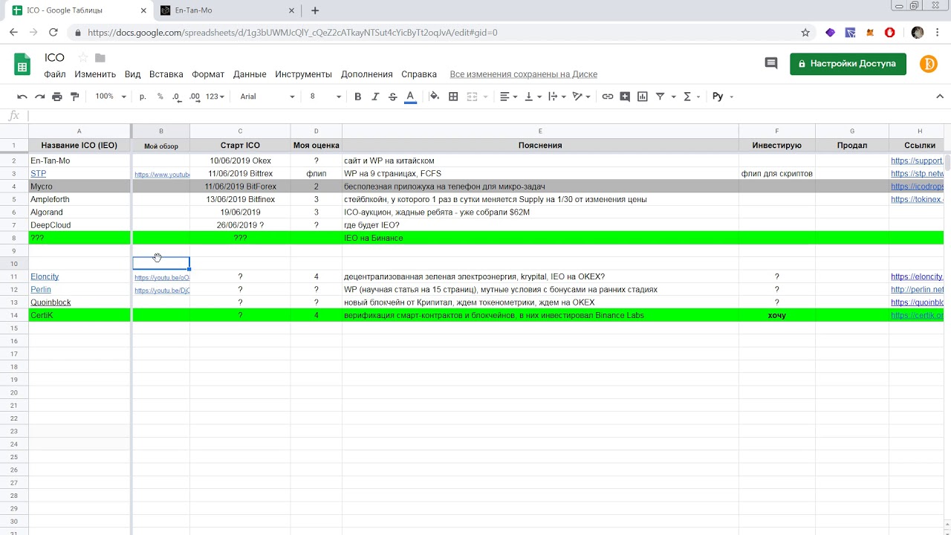Open the Инструменты menu
This screenshot has width=951, height=535.
(x=303, y=74)
